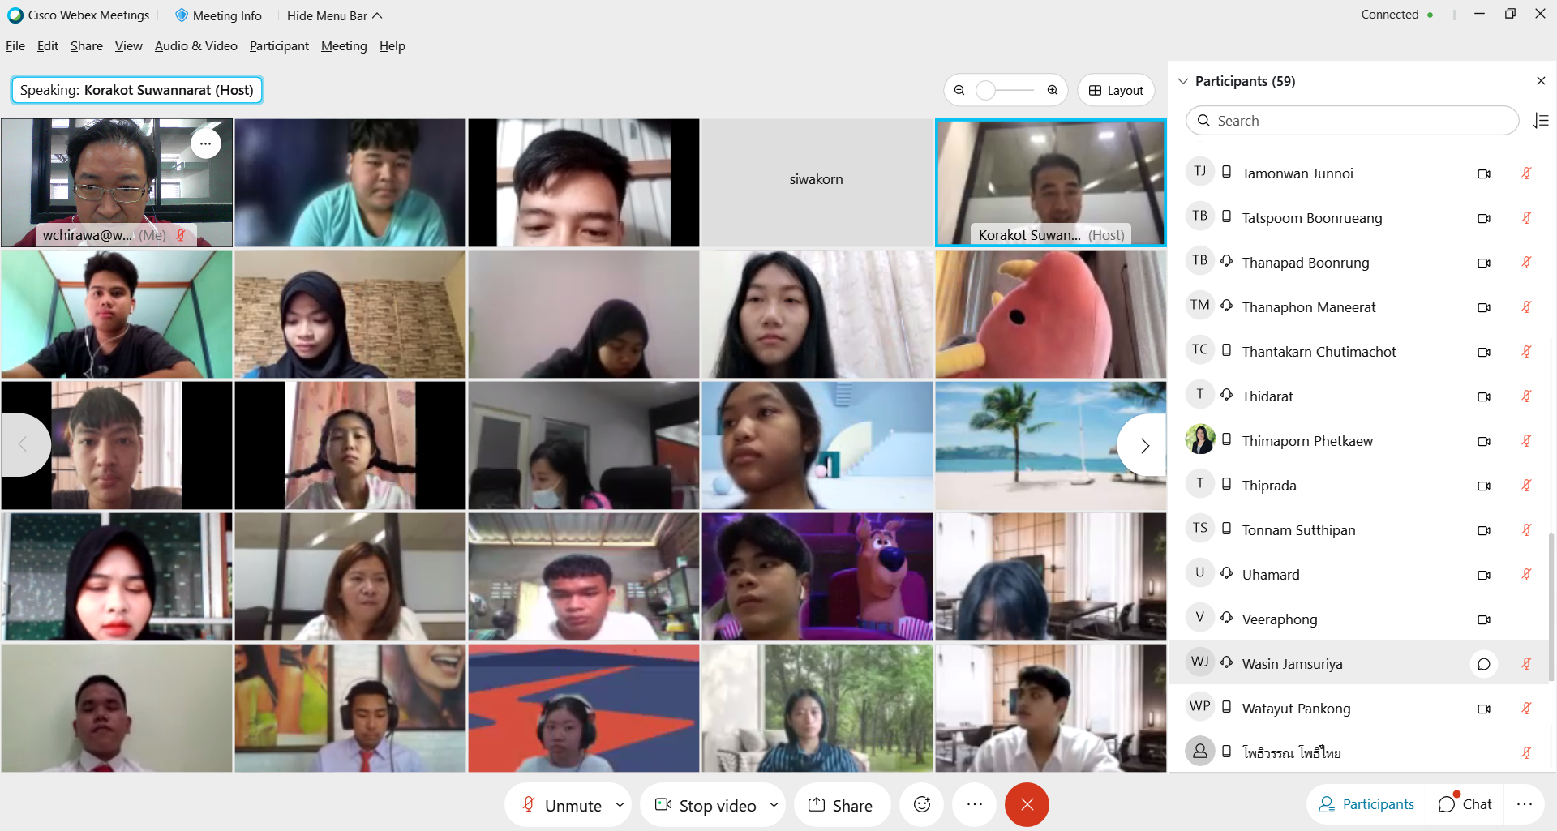Open the Audio & Video menu
The width and height of the screenshot is (1557, 831).
click(195, 46)
